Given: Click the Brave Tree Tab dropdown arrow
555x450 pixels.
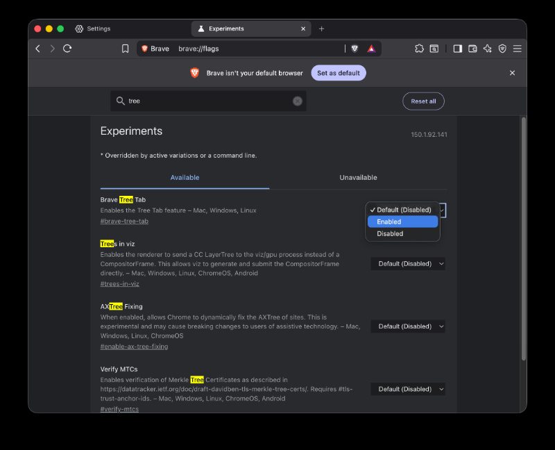Looking at the screenshot, I should [442, 210].
